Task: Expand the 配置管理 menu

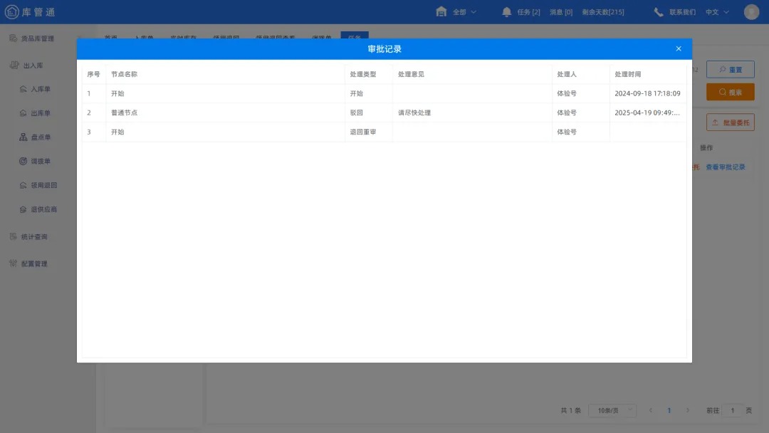Action: coord(34,264)
